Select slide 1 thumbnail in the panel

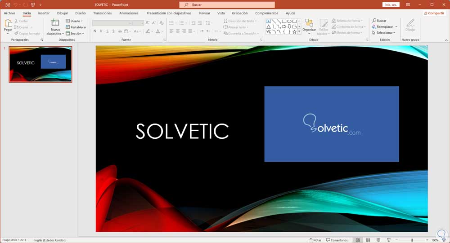pyautogui.click(x=40, y=65)
